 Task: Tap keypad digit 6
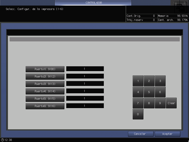(x=160, y=92)
